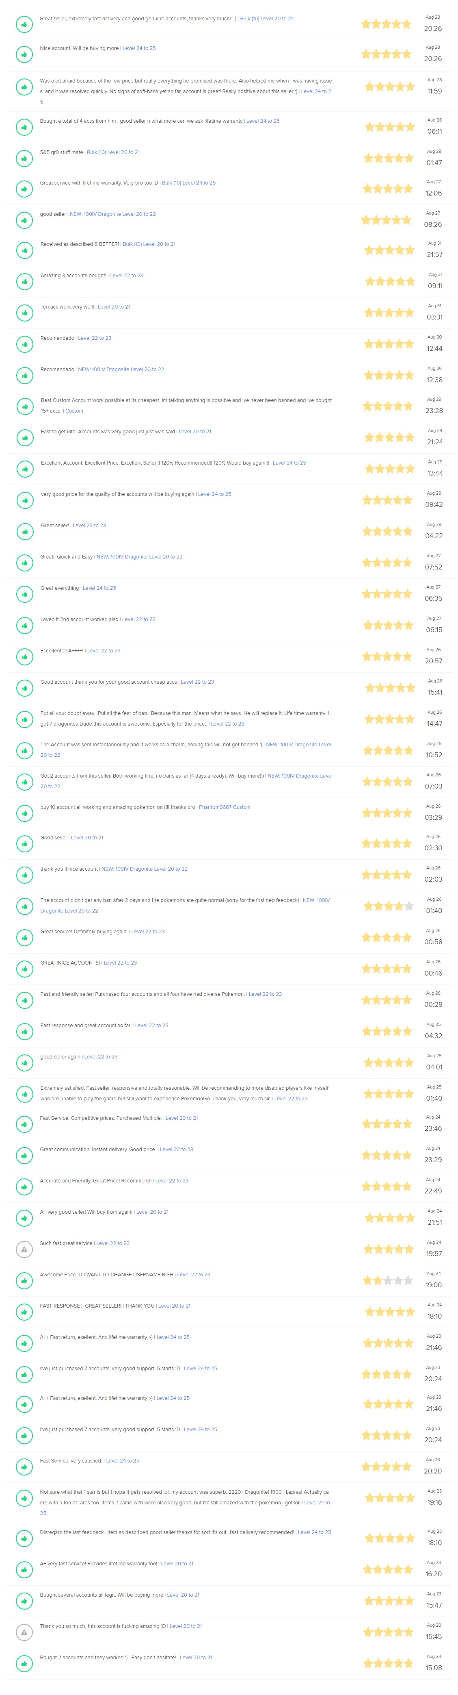Open "Level 20 to 21" link after "Good seller" review
This screenshot has height=1695, width=458.
(87, 838)
